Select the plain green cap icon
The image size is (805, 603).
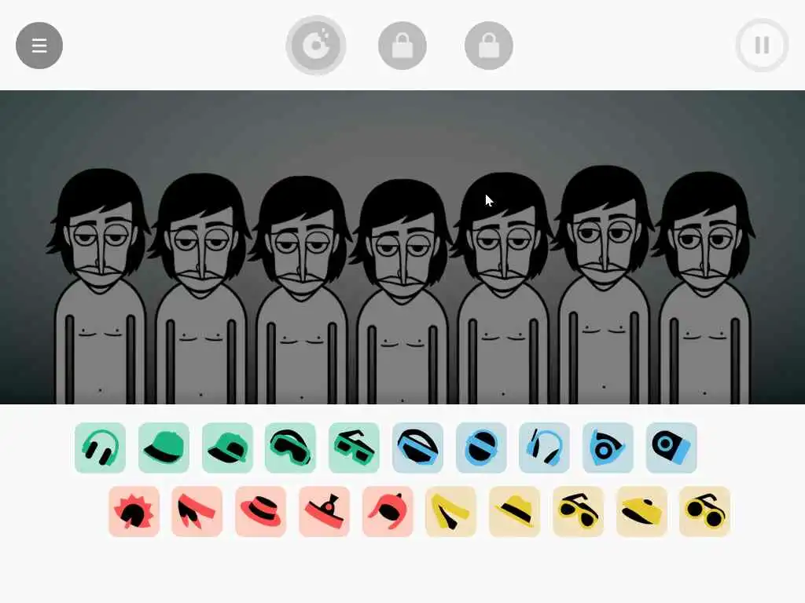164,448
